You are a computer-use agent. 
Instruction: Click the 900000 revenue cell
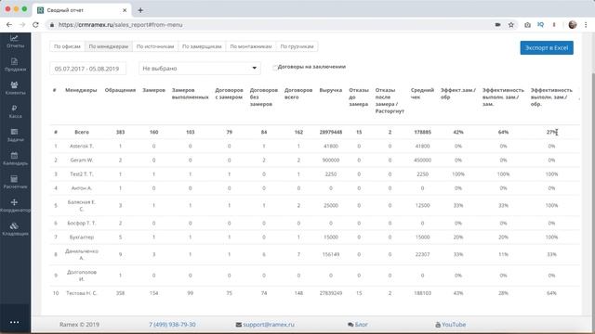pos(331,161)
